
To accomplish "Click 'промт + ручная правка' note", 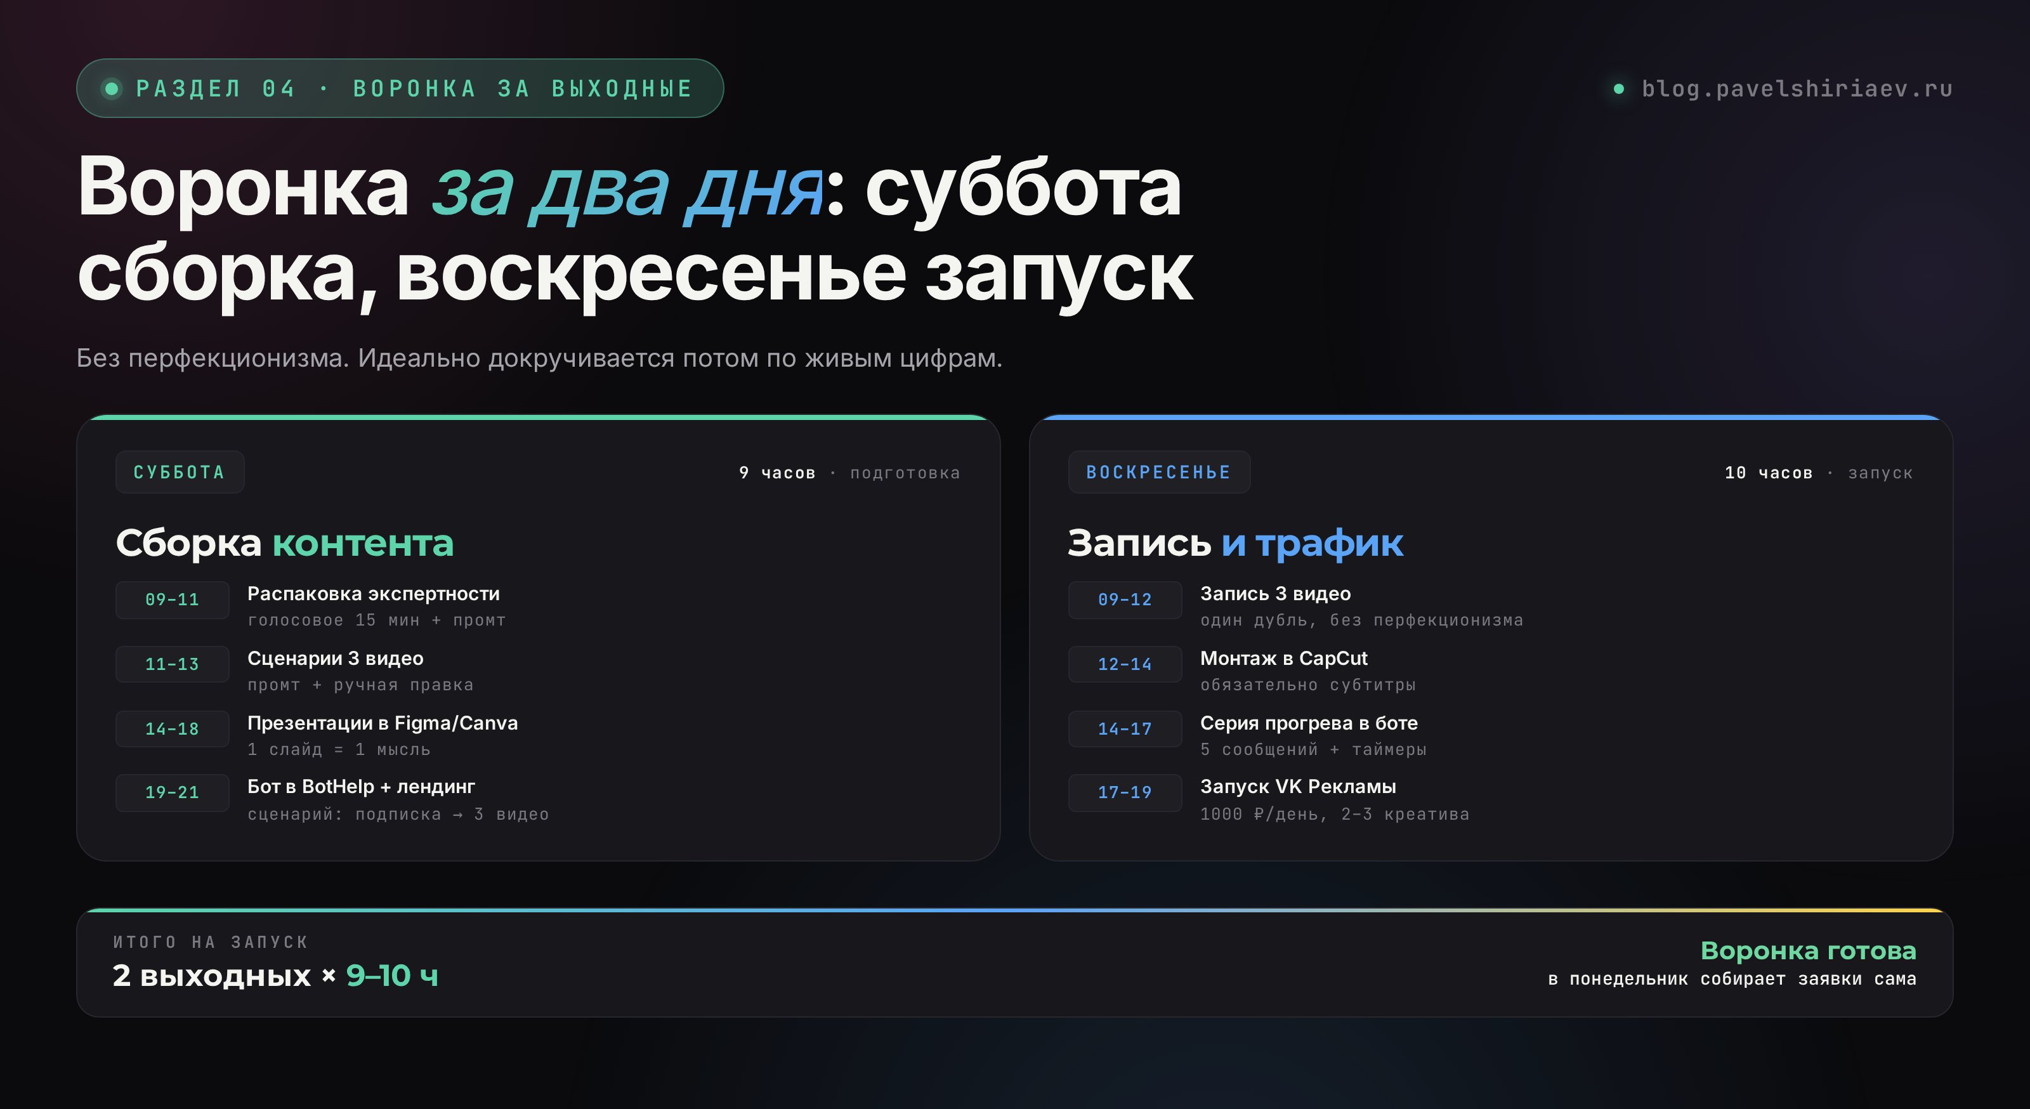I will click(360, 685).
